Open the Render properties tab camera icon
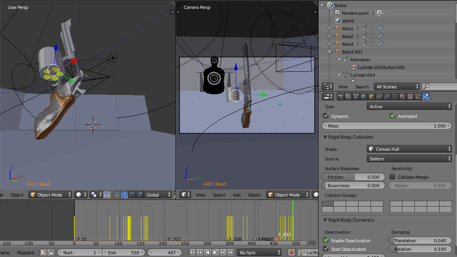The height and width of the screenshot is (257, 457). [341, 97]
